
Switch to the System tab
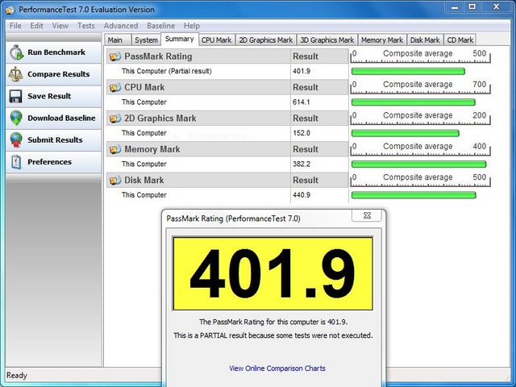(146, 40)
